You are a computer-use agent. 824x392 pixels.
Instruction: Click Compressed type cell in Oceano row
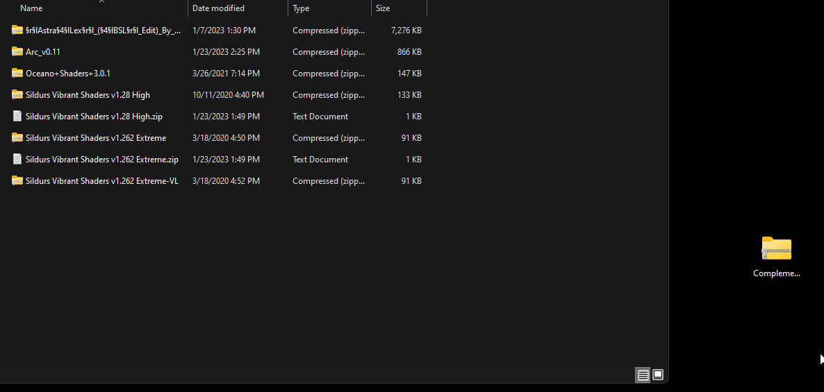click(x=329, y=74)
